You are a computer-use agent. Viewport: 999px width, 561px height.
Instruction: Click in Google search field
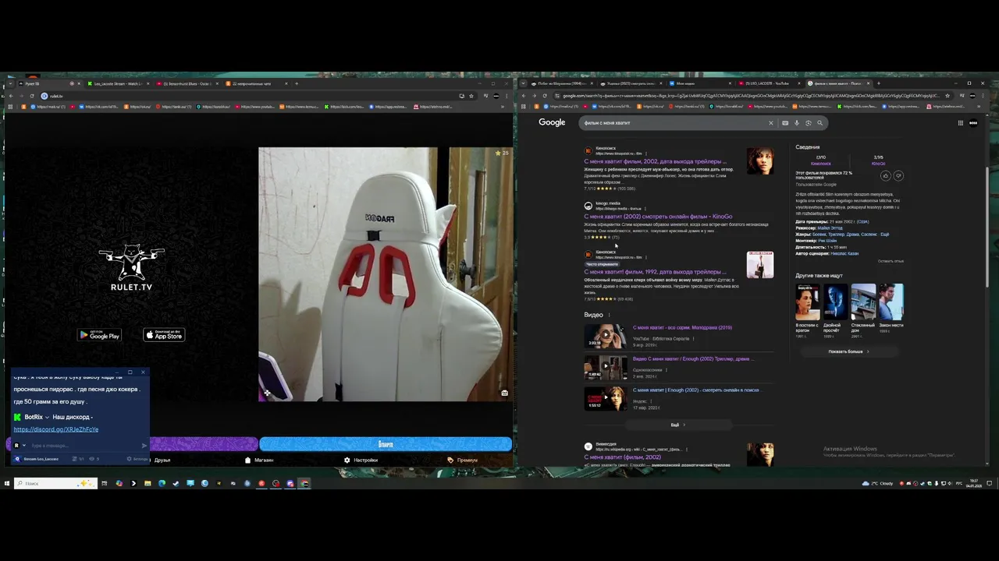tap(674, 122)
